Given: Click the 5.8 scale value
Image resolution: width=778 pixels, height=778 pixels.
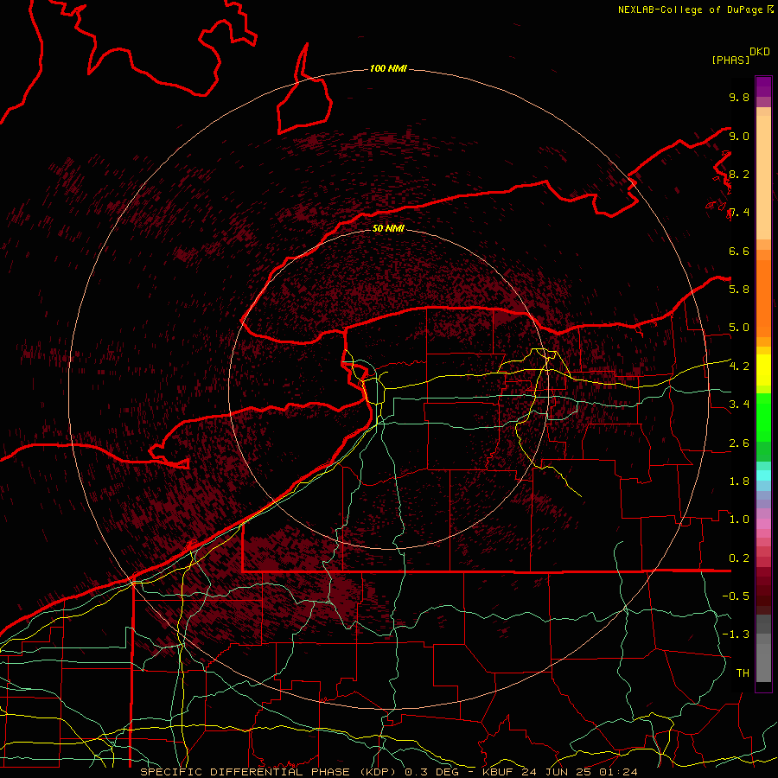Looking at the screenshot, I should click(739, 290).
